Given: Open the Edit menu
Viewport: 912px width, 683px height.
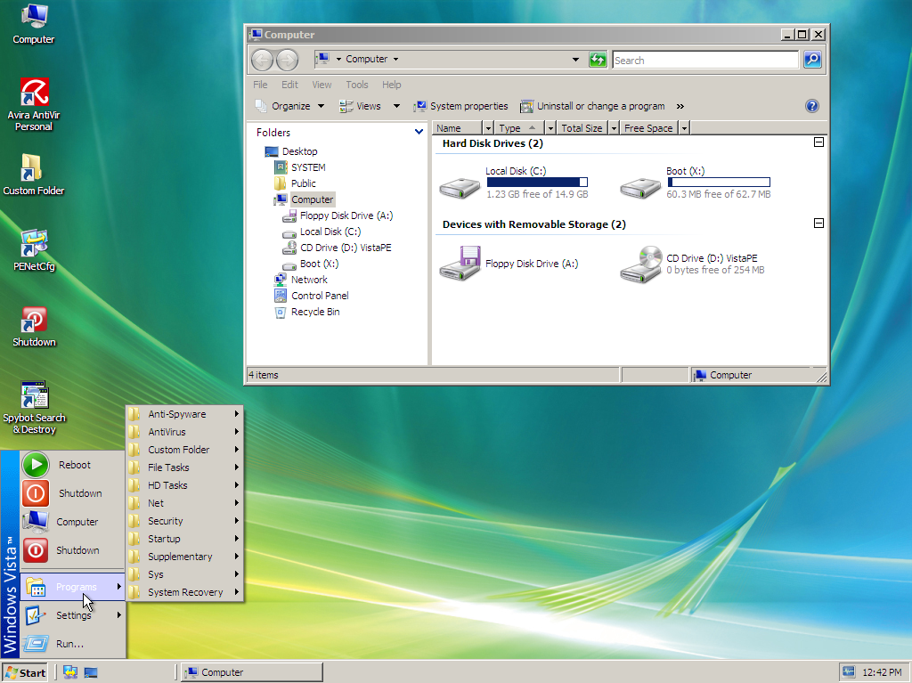Looking at the screenshot, I should click(289, 85).
